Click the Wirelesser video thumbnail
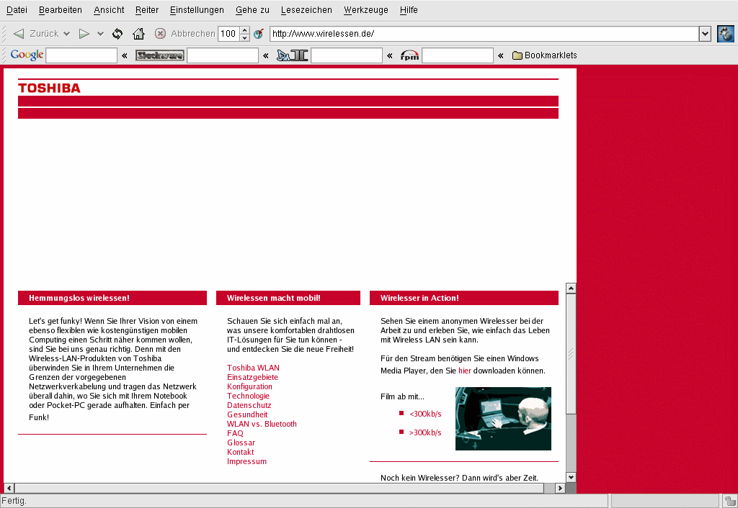This screenshot has height=508, width=738. tap(503, 419)
